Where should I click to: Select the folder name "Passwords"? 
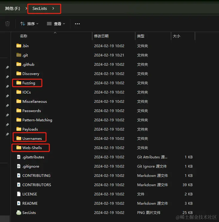click(x=32, y=111)
